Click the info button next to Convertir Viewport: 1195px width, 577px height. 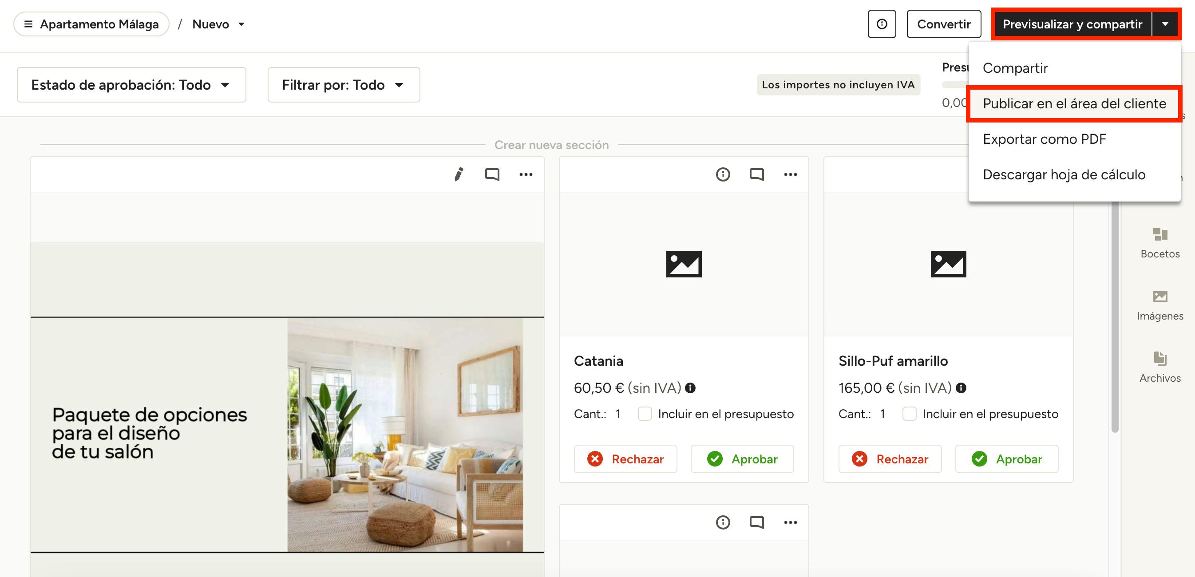(882, 24)
